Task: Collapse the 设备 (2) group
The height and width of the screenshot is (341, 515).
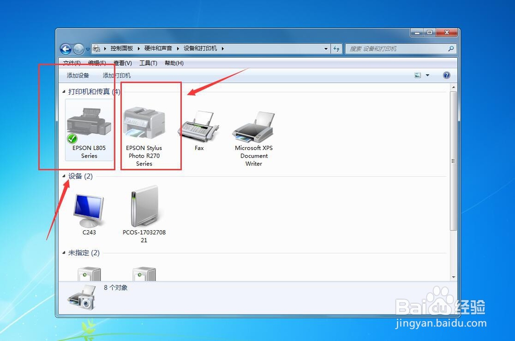Action: click(x=64, y=176)
